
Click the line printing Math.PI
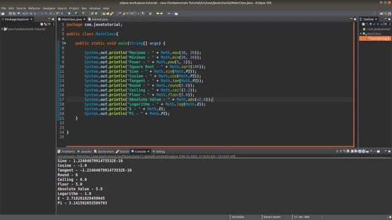point(127,114)
